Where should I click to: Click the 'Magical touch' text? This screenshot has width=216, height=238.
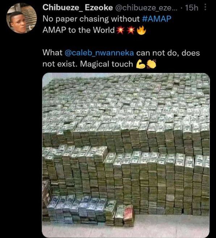pyautogui.click(x=106, y=64)
